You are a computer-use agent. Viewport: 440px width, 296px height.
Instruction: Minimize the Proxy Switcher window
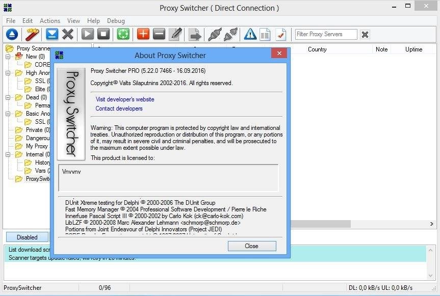tap(394, 7)
